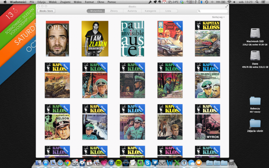Open Skype from the Dock
The width and height of the screenshot is (269, 168).
(148, 162)
